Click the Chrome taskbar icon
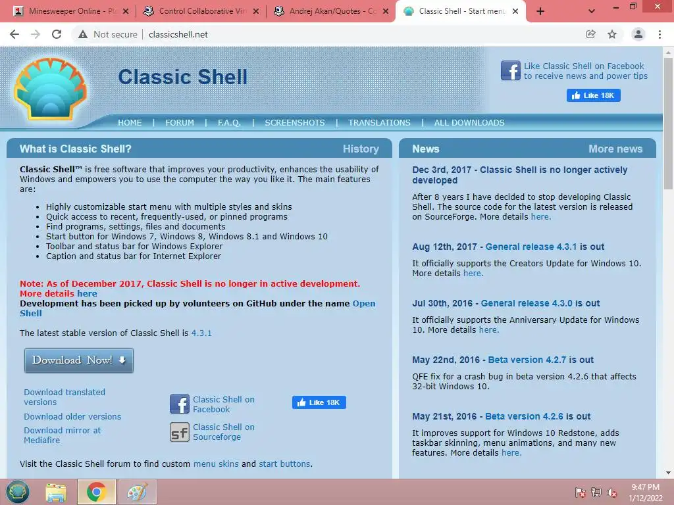This screenshot has width=674, height=505. click(x=96, y=492)
